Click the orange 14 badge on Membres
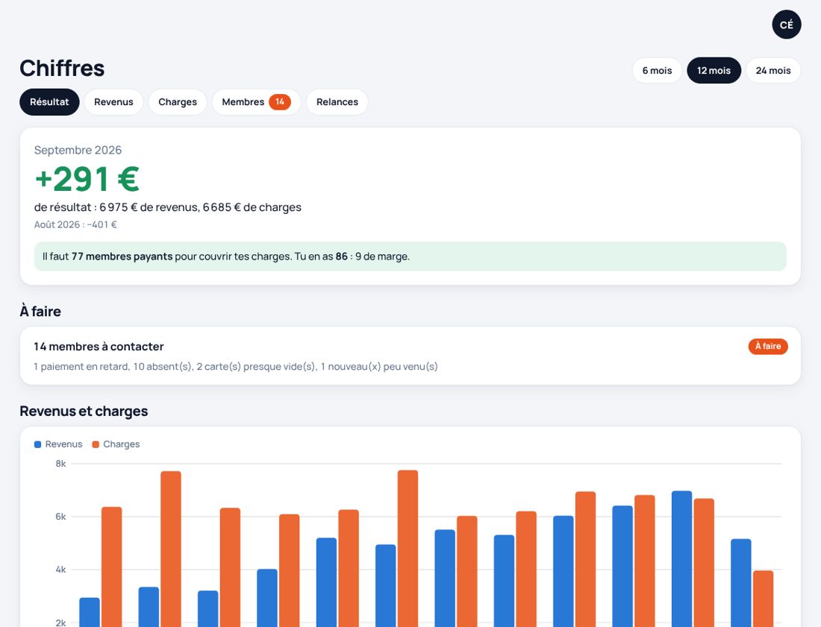Image resolution: width=821 pixels, height=627 pixels. (x=280, y=102)
